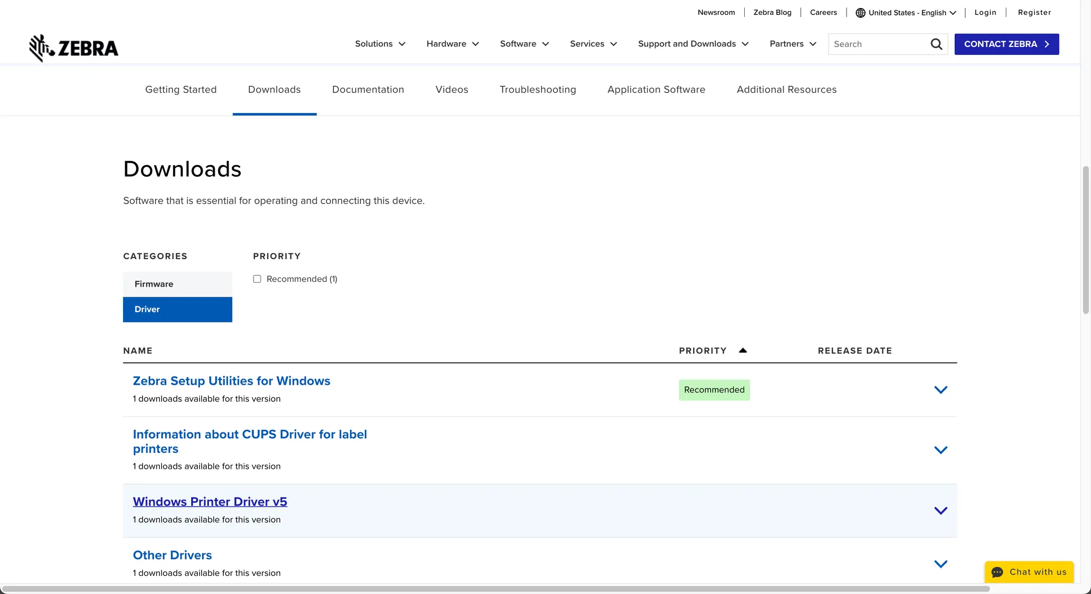Open Windows Printer Driver v5 link
The width and height of the screenshot is (1091, 594).
click(210, 502)
